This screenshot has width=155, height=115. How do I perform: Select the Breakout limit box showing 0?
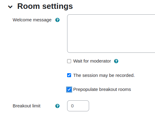pyautogui.click(x=78, y=106)
